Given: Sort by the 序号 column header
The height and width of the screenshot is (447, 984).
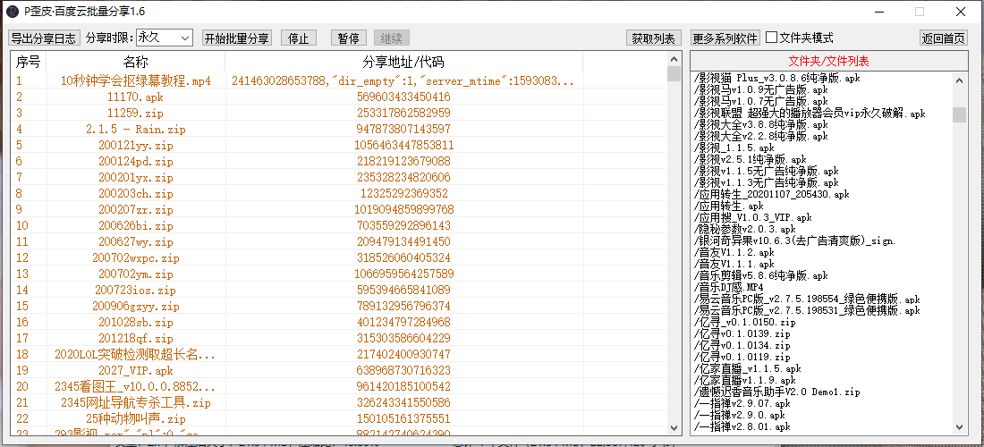Looking at the screenshot, I should pos(29,62).
